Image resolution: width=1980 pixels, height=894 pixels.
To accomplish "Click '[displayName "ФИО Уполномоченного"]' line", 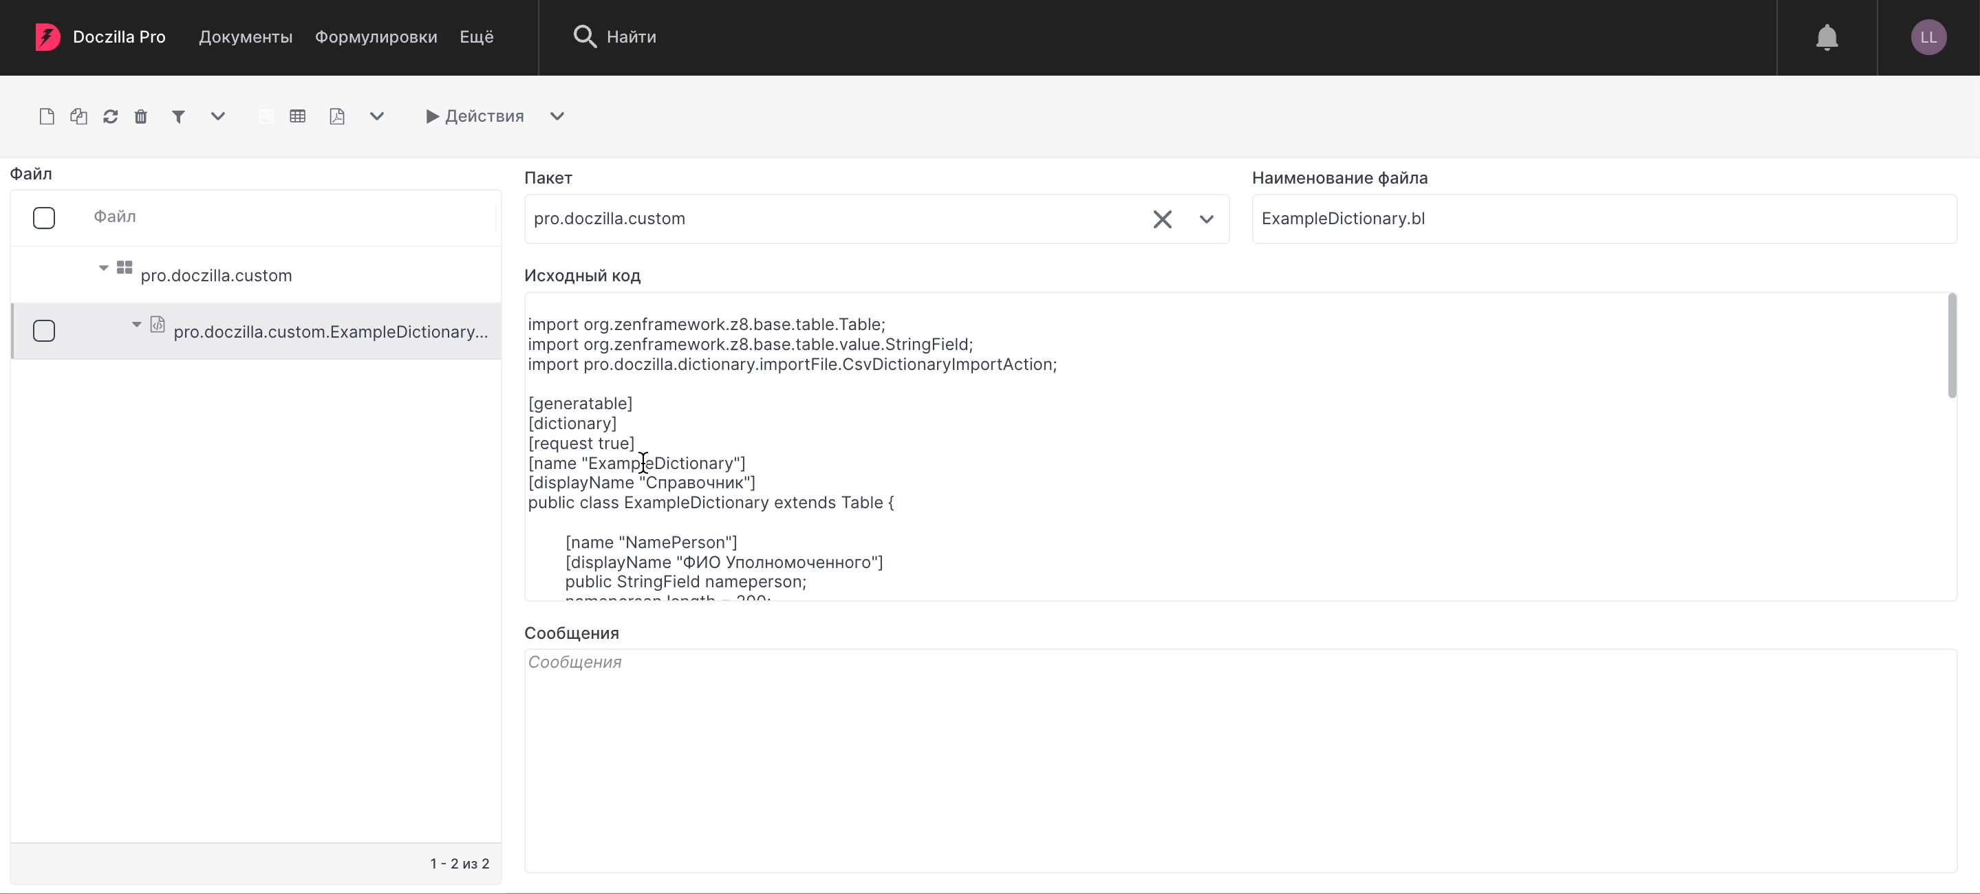I will point(724,563).
